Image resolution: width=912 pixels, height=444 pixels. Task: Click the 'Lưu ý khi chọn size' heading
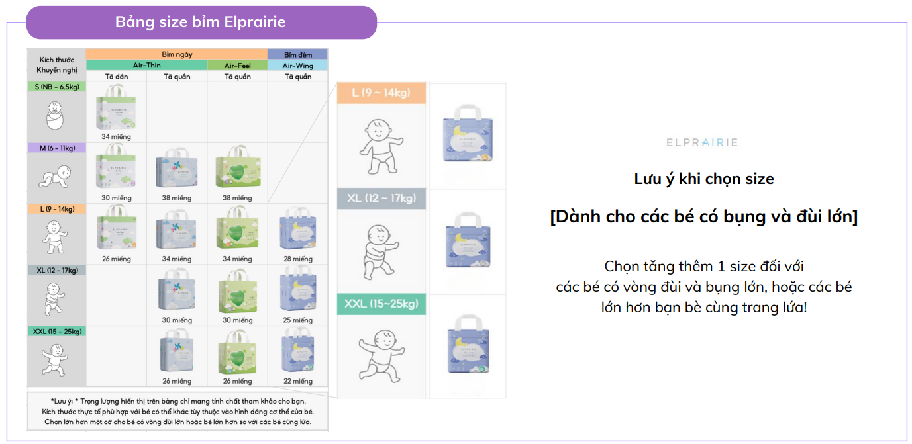703,179
